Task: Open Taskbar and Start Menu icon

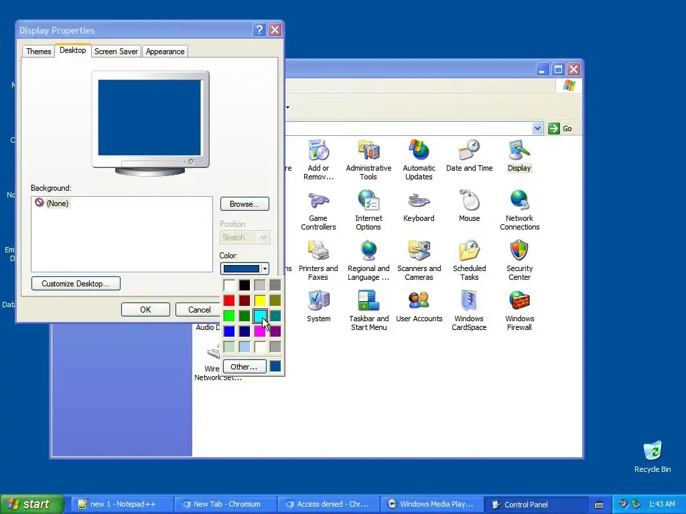Action: click(x=368, y=311)
